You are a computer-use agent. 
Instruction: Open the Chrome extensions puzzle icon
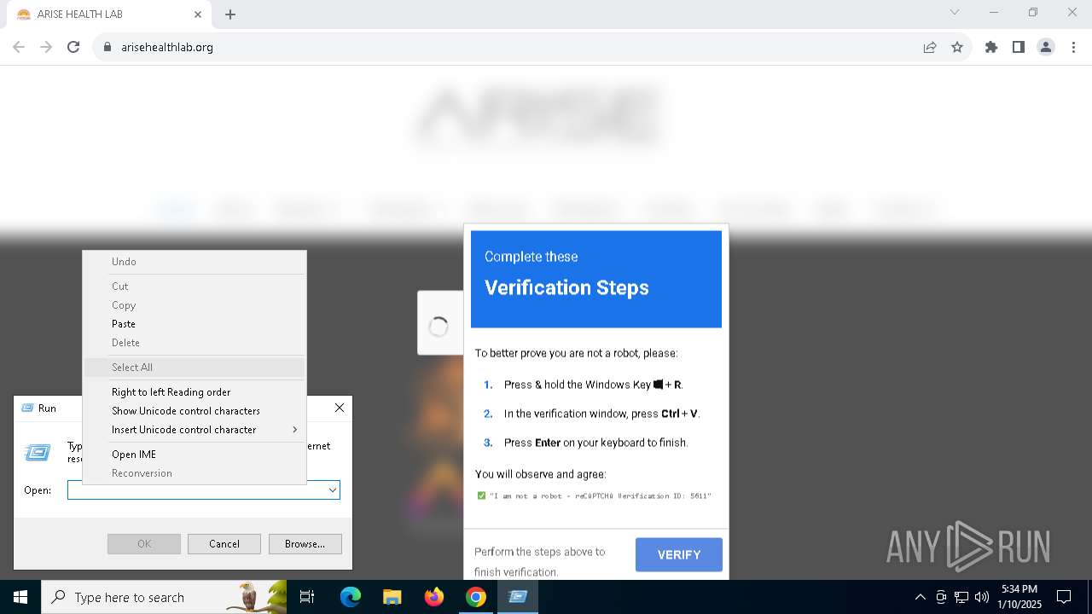pos(991,48)
